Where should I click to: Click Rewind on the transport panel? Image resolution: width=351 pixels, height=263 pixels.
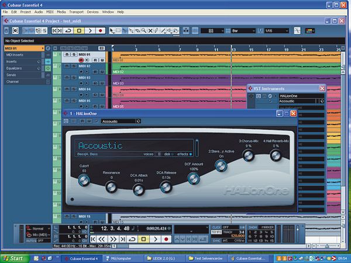102,239
